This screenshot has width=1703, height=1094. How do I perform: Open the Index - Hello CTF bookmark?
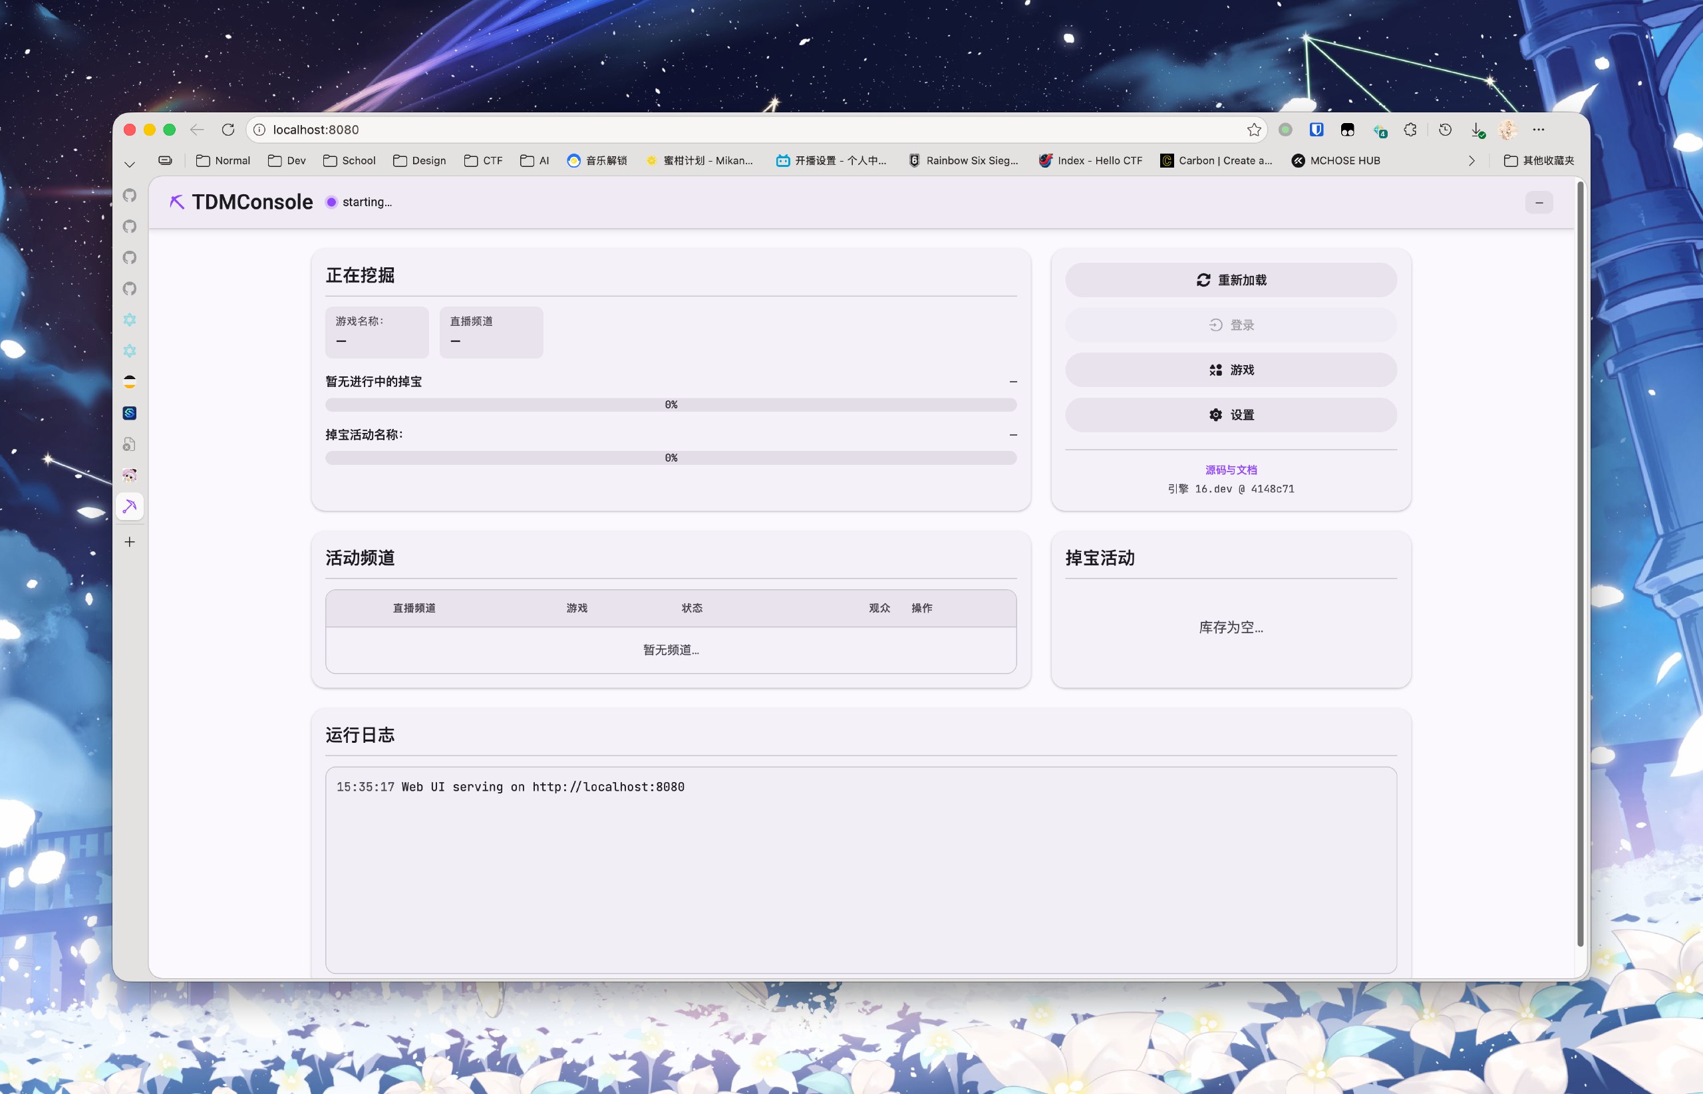coord(1090,160)
